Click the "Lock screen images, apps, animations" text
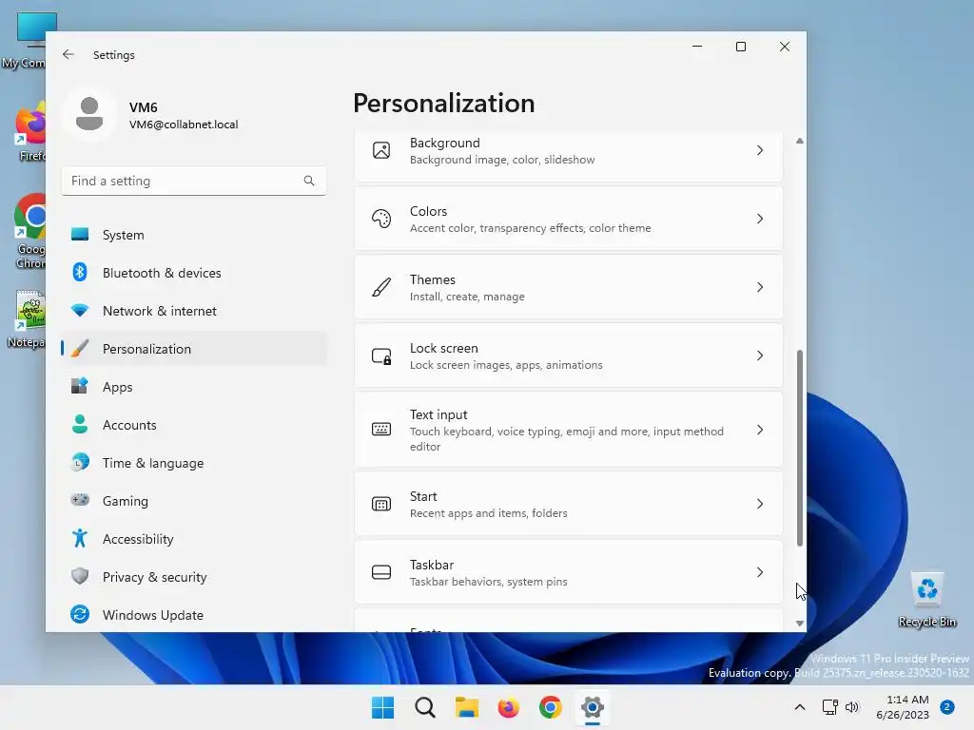This screenshot has height=730, width=974. point(506,365)
